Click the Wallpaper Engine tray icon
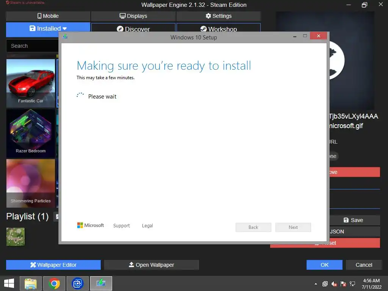This screenshot has height=291, width=388. pos(325,284)
